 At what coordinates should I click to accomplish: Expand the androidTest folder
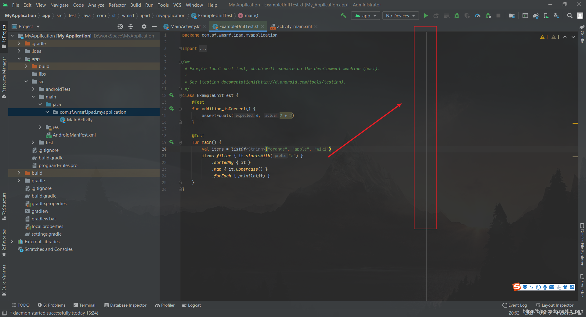point(33,89)
